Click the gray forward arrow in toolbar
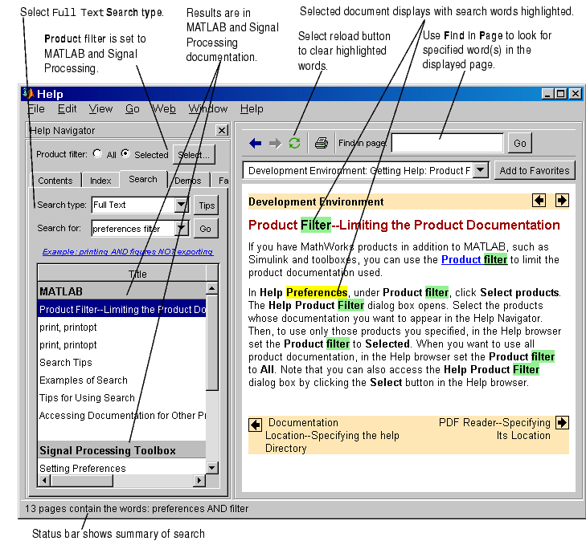Image resolution: width=586 pixels, height=549 pixels. [x=275, y=144]
